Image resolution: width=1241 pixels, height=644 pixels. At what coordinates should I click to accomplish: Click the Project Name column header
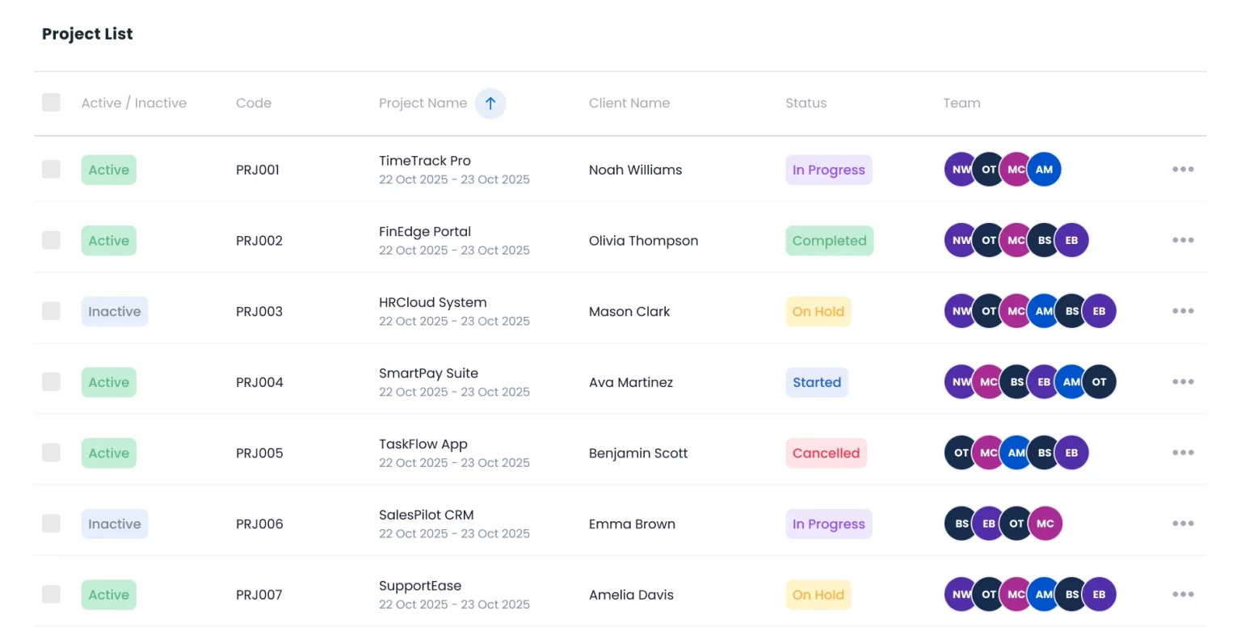click(x=423, y=103)
